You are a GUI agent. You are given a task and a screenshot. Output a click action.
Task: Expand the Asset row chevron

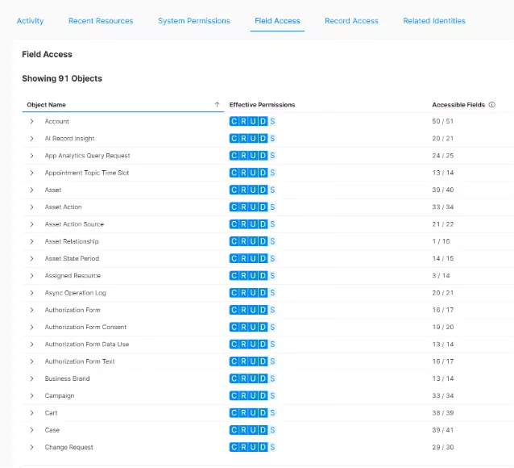tap(31, 190)
